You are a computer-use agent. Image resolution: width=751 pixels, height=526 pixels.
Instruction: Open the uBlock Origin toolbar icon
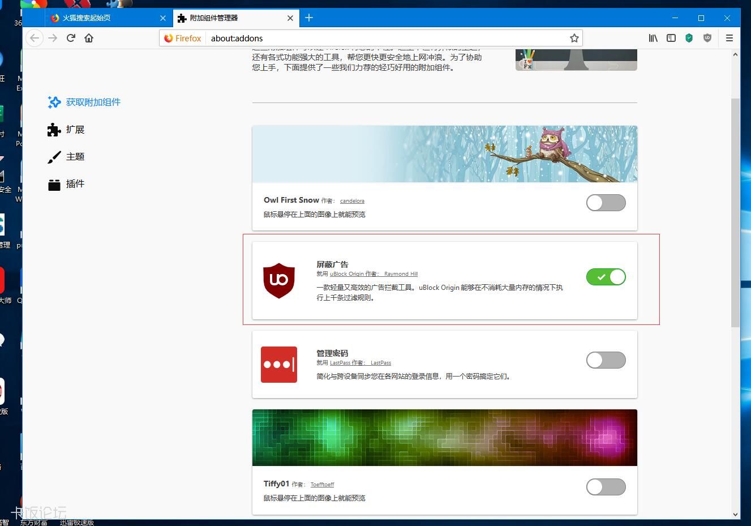pyautogui.click(x=707, y=38)
